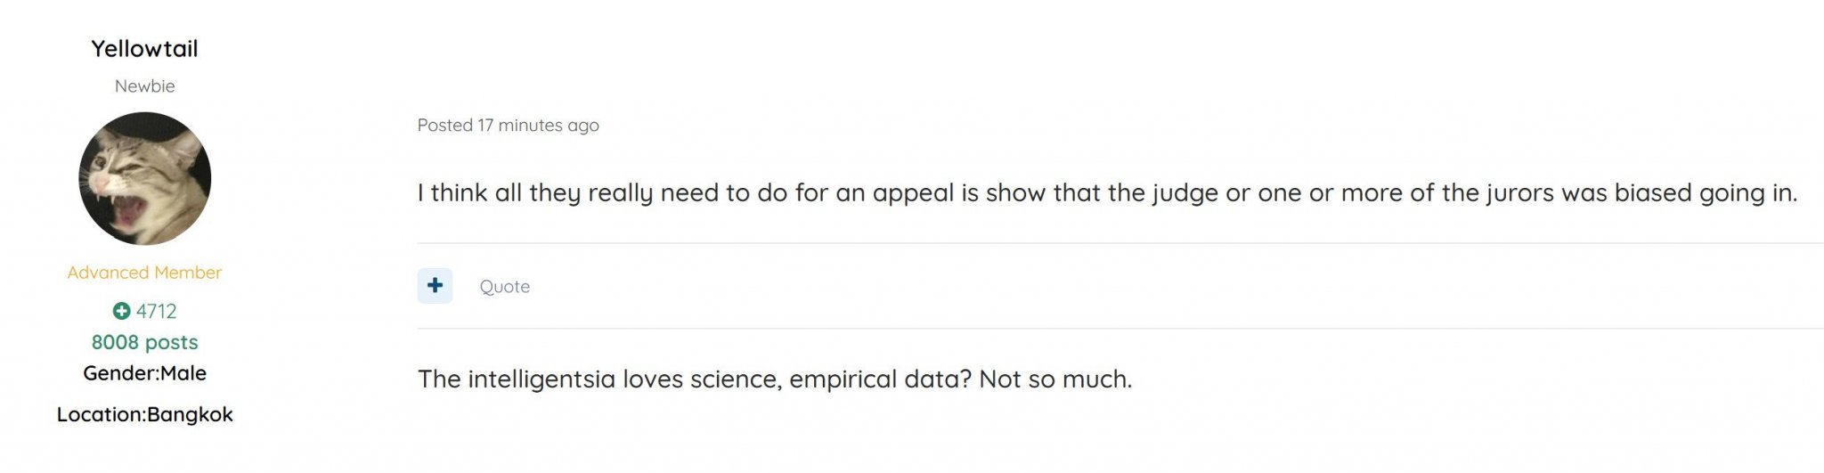Viewport: 1824px width, 473px height.
Task: Open the Yellowtail username profile link
Action: [144, 49]
